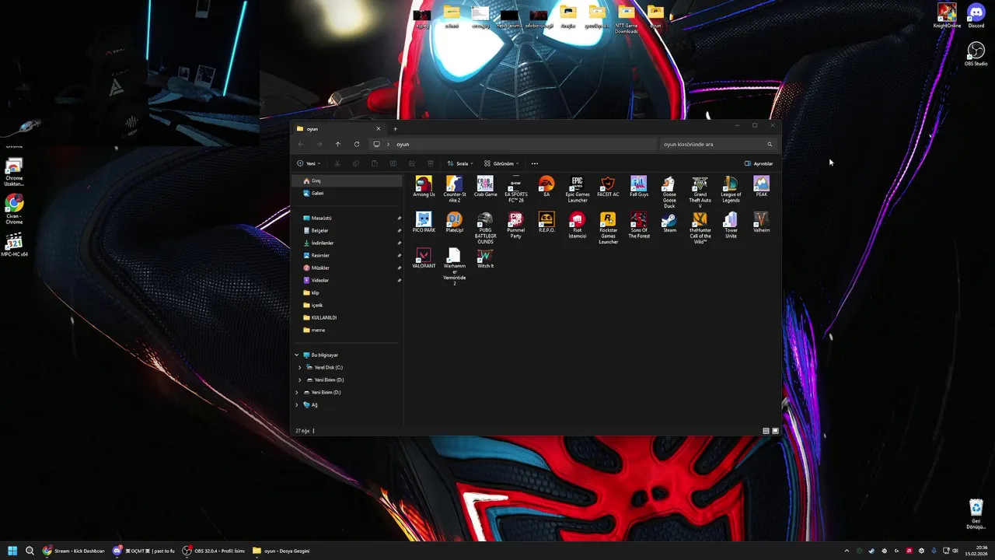
Task: Select the Witch It shortcut
Action: [485, 258]
